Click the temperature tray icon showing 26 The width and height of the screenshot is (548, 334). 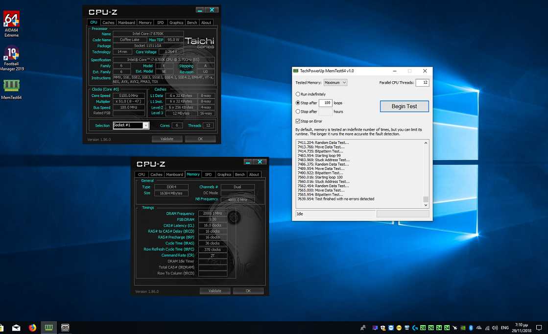(x=431, y=328)
